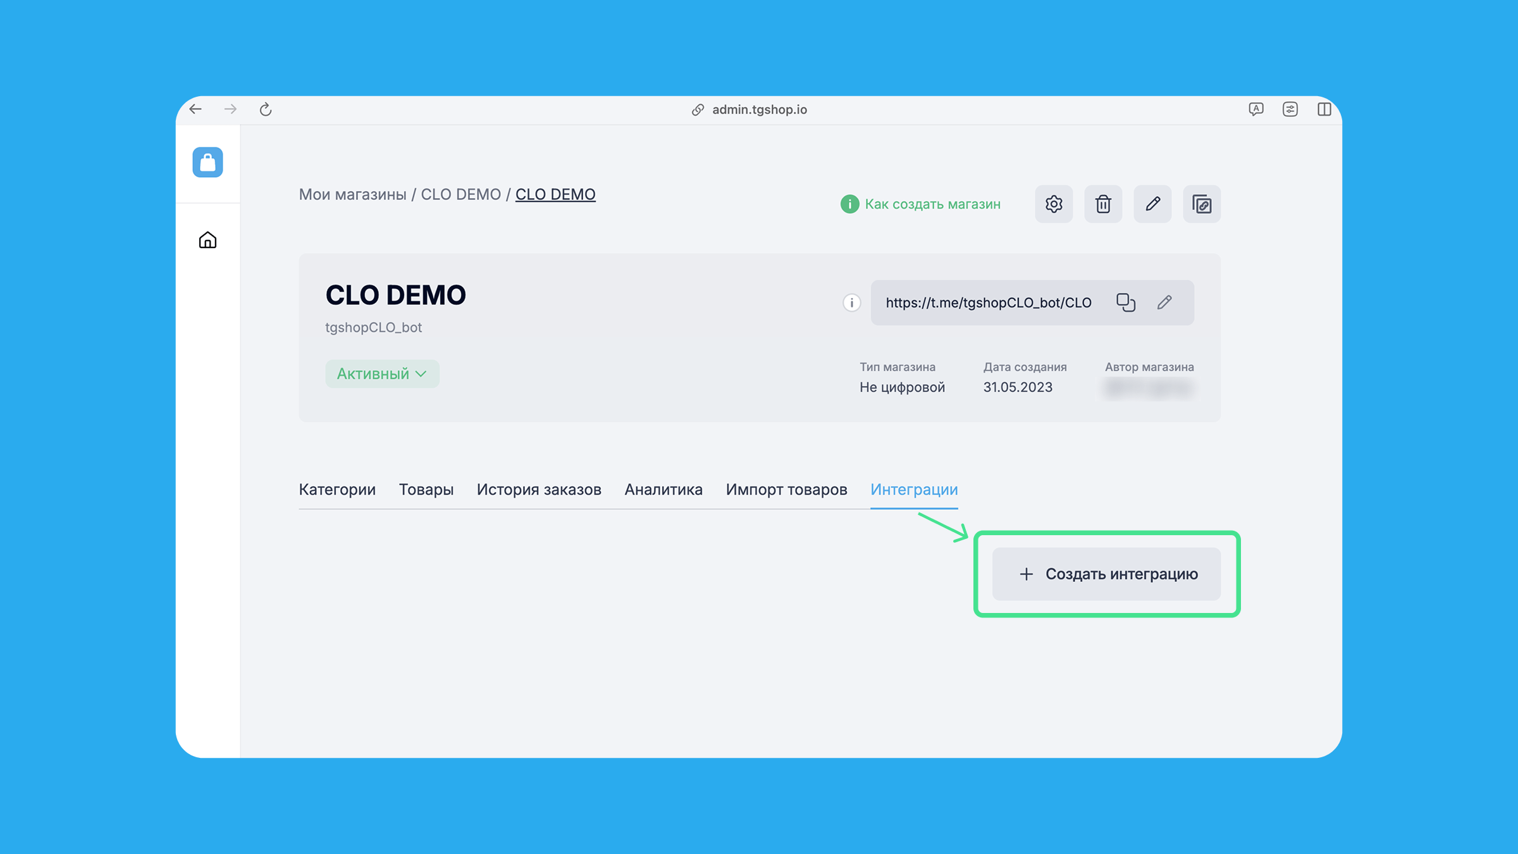Viewport: 1518px width, 854px height.
Task: Copy the store bot link
Action: pyautogui.click(x=1126, y=303)
